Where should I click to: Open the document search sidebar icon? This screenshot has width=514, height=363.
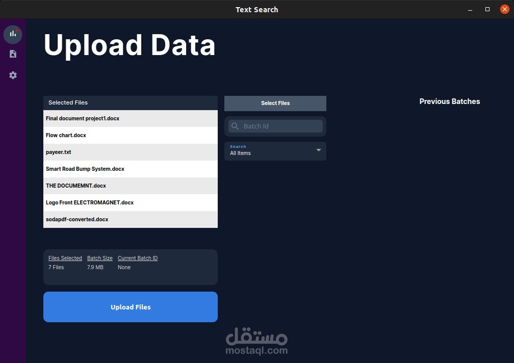13,54
